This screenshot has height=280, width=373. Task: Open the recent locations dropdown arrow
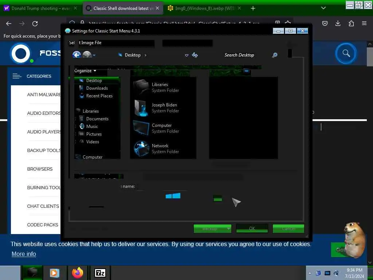point(94,55)
